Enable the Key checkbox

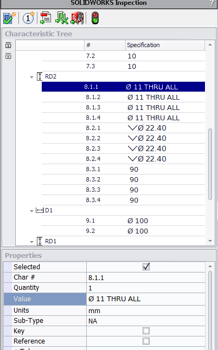tap(146, 331)
